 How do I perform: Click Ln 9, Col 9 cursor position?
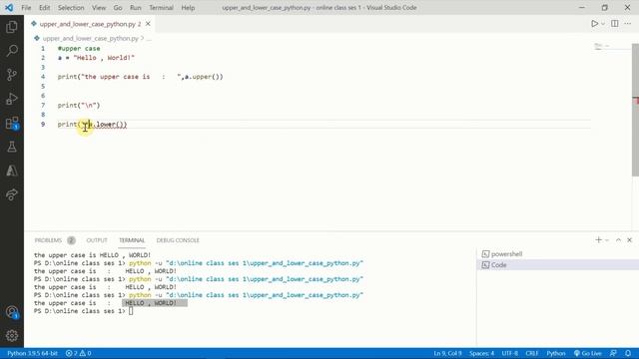[447, 353]
